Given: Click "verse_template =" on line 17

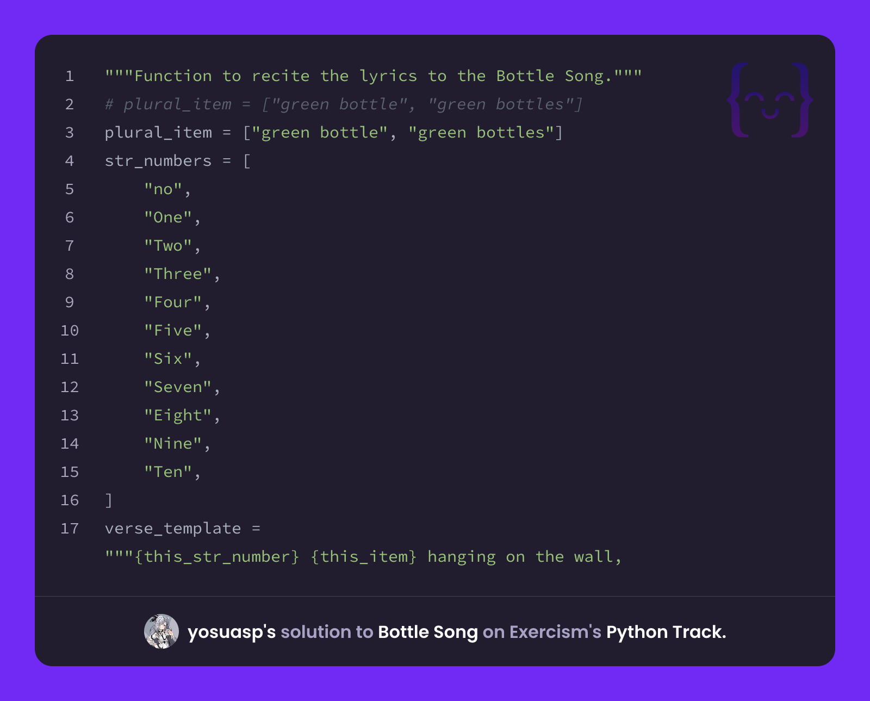Looking at the screenshot, I should [x=183, y=529].
